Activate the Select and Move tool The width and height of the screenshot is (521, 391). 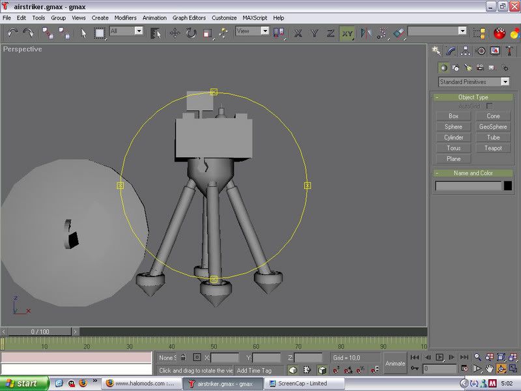click(x=175, y=33)
